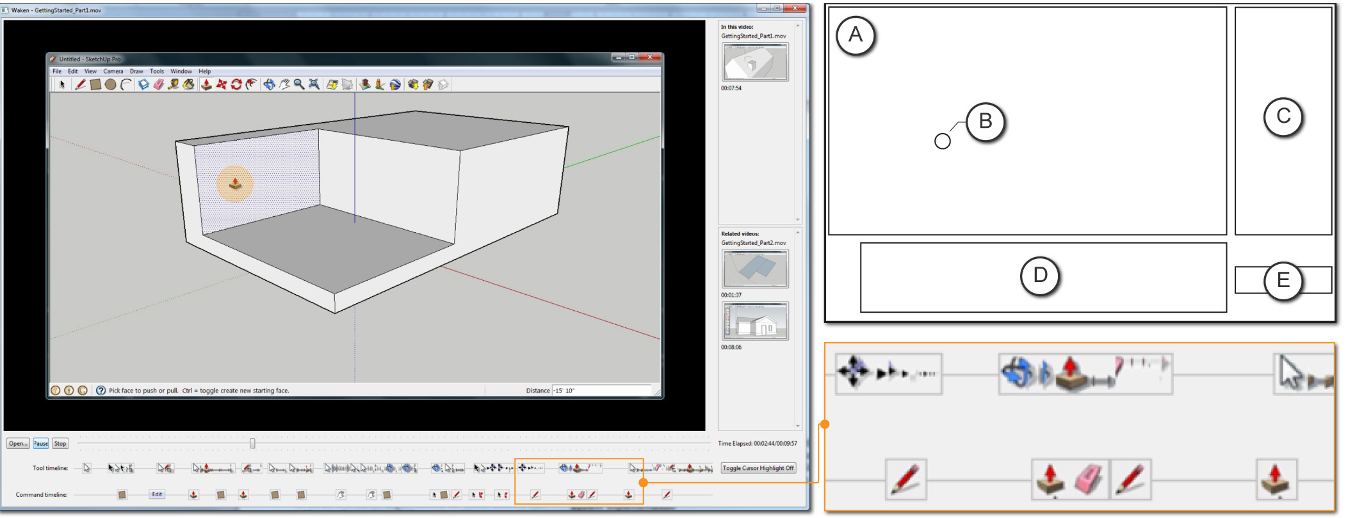
Task: Activate the blue Orbit tool
Action: [269, 84]
